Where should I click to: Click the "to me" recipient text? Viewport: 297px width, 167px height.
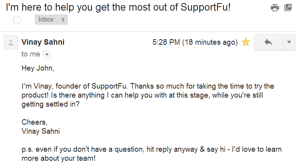(x=31, y=54)
